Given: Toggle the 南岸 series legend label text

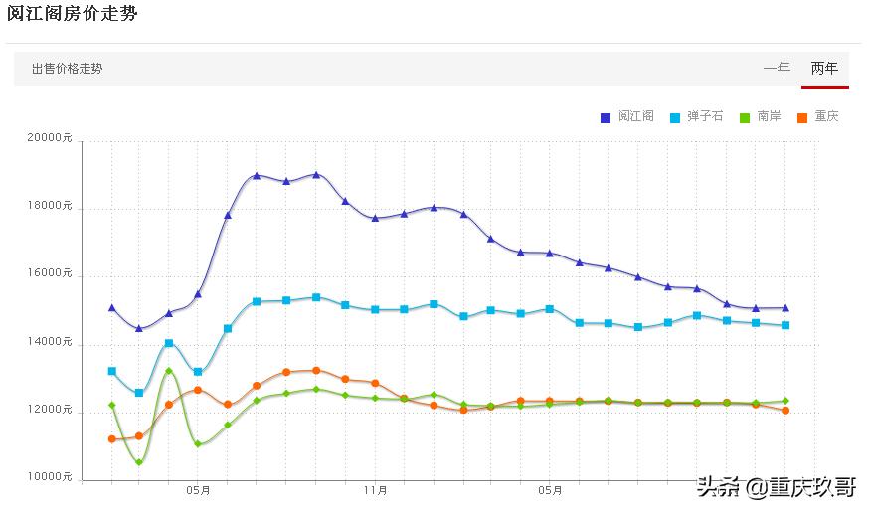Looking at the screenshot, I should click(769, 116).
